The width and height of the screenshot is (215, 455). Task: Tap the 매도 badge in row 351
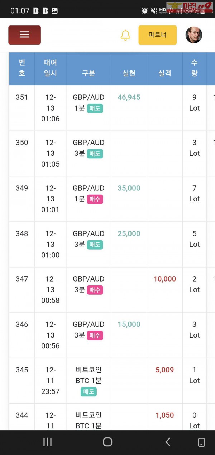tap(95, 108)
